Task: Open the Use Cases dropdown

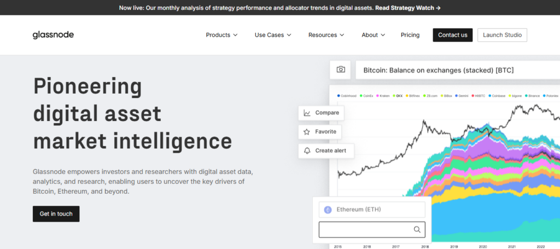Action: pyautogui.click(x=273, y=35)
